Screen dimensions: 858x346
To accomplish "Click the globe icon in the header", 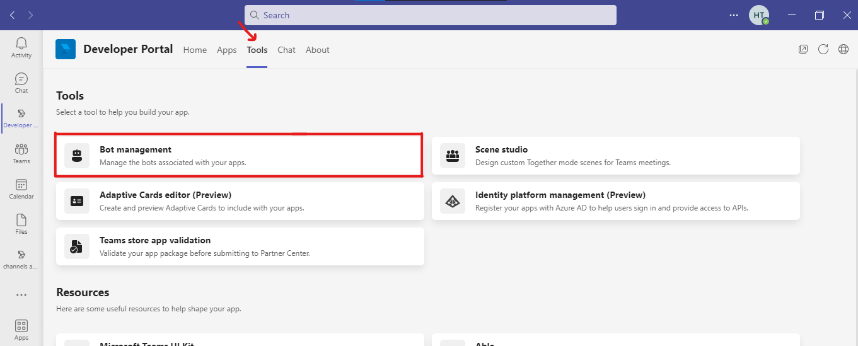I will pos(844,50).
